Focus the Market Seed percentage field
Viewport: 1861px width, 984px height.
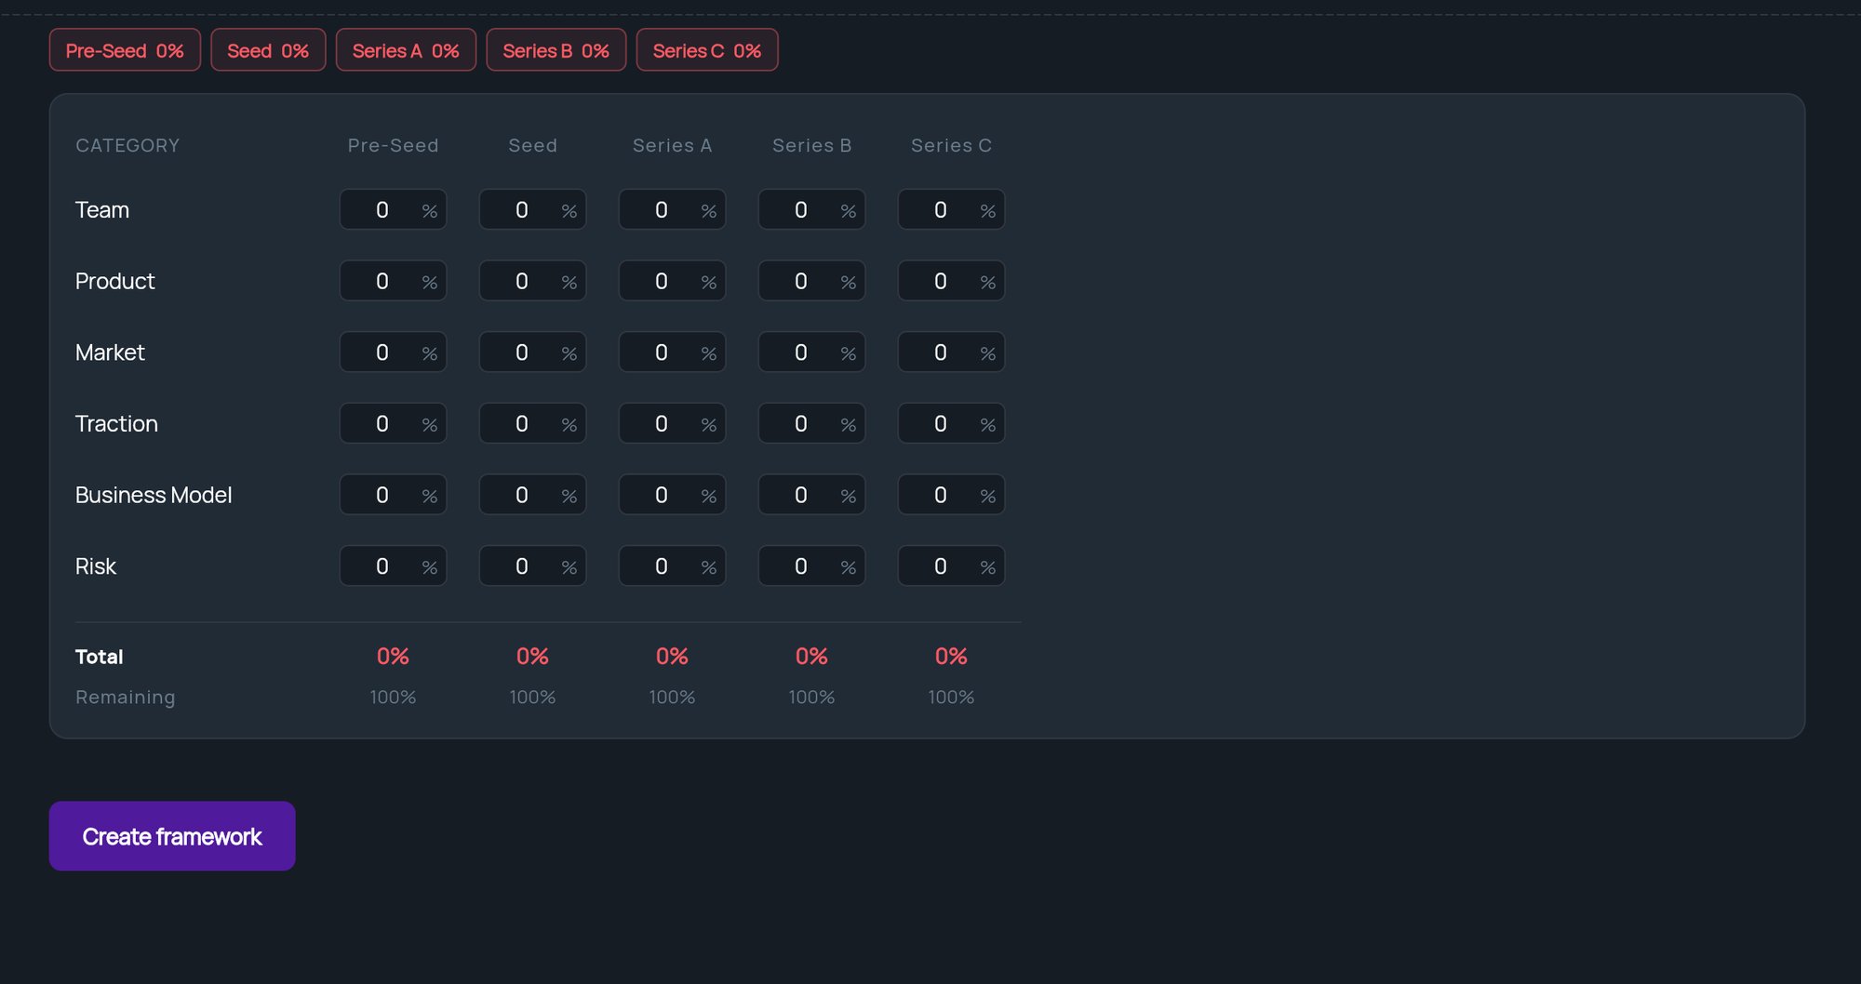(x=532, y=352)
